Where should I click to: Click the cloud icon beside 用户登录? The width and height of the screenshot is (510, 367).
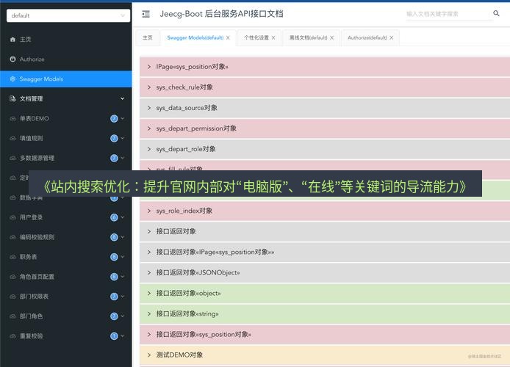[x=12, y=217]
